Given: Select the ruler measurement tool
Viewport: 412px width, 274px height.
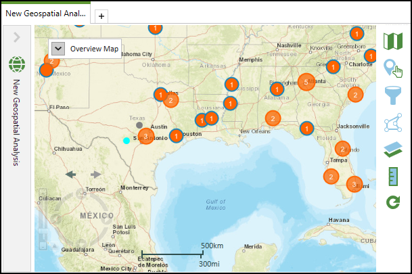Looking at the screenshot, I should (x=392, y=176).
